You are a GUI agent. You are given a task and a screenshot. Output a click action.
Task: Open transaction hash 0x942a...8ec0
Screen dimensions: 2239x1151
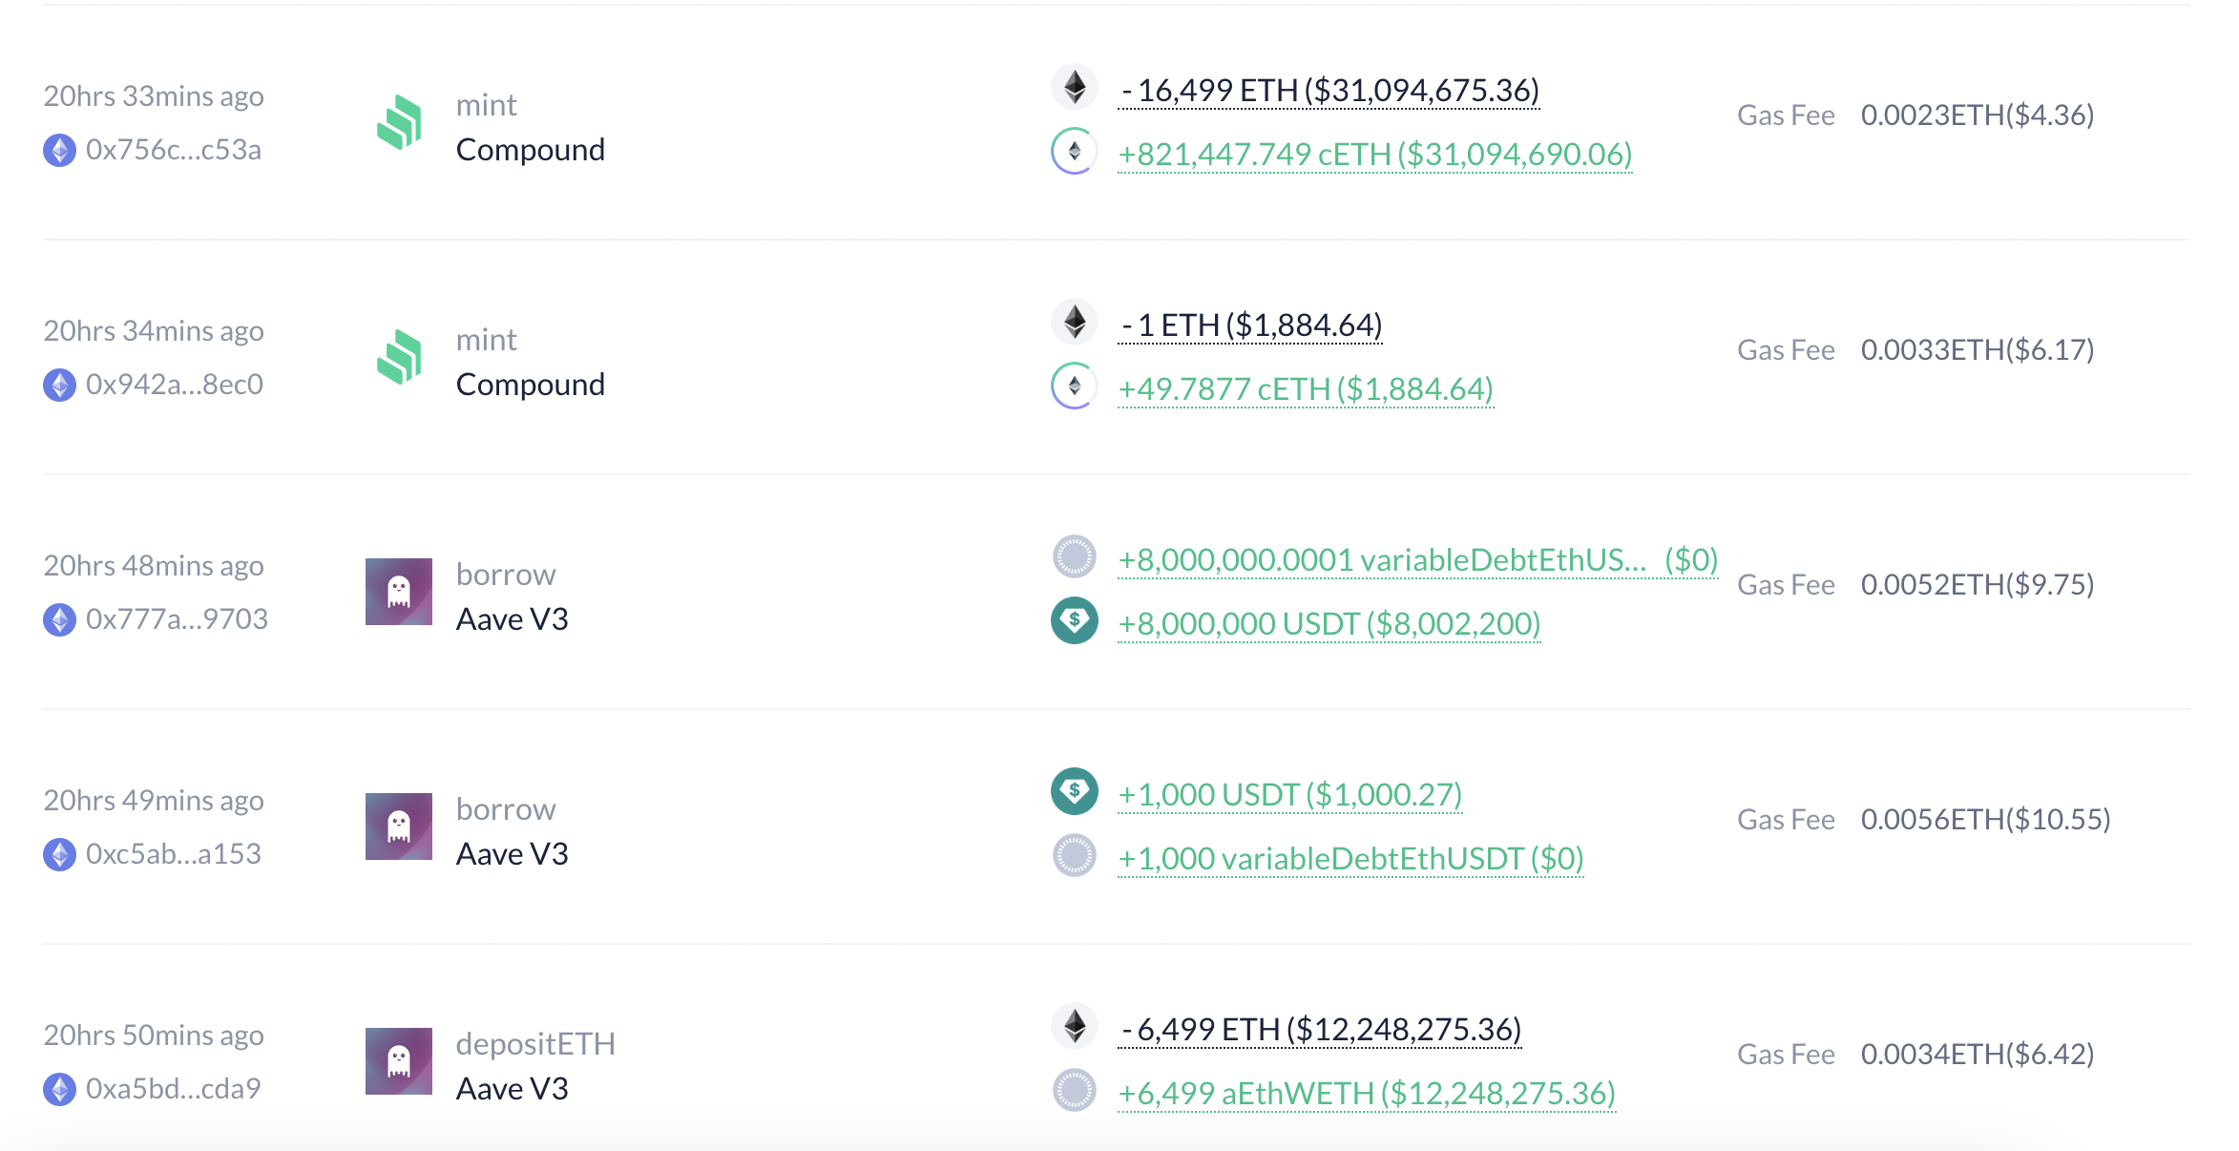(175, 385)
